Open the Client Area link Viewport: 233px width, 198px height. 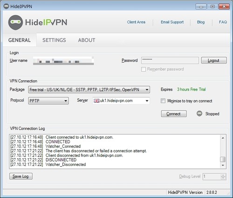tap(136, 22)
